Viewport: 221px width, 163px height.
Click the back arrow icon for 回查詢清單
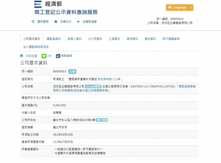click(x=79, y=22)
